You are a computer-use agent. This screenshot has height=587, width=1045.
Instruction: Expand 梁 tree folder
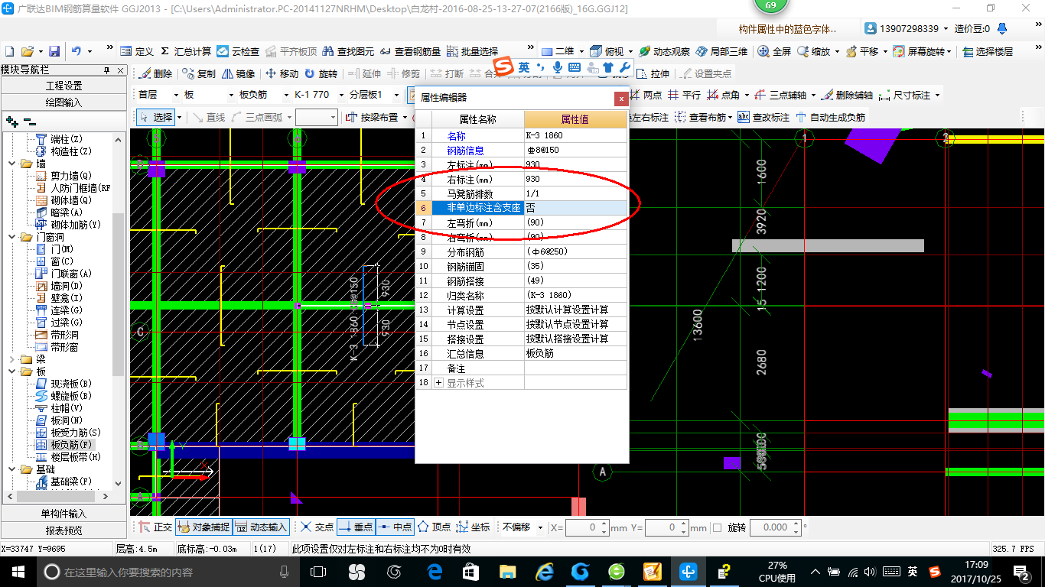pyautogui.click(x=12, y=359)
